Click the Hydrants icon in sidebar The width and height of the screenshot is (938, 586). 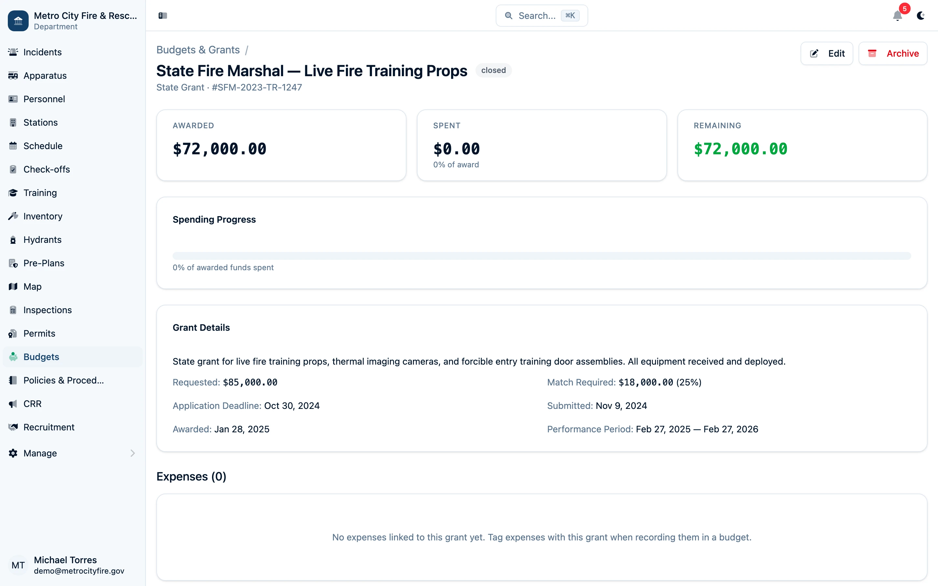13,240
